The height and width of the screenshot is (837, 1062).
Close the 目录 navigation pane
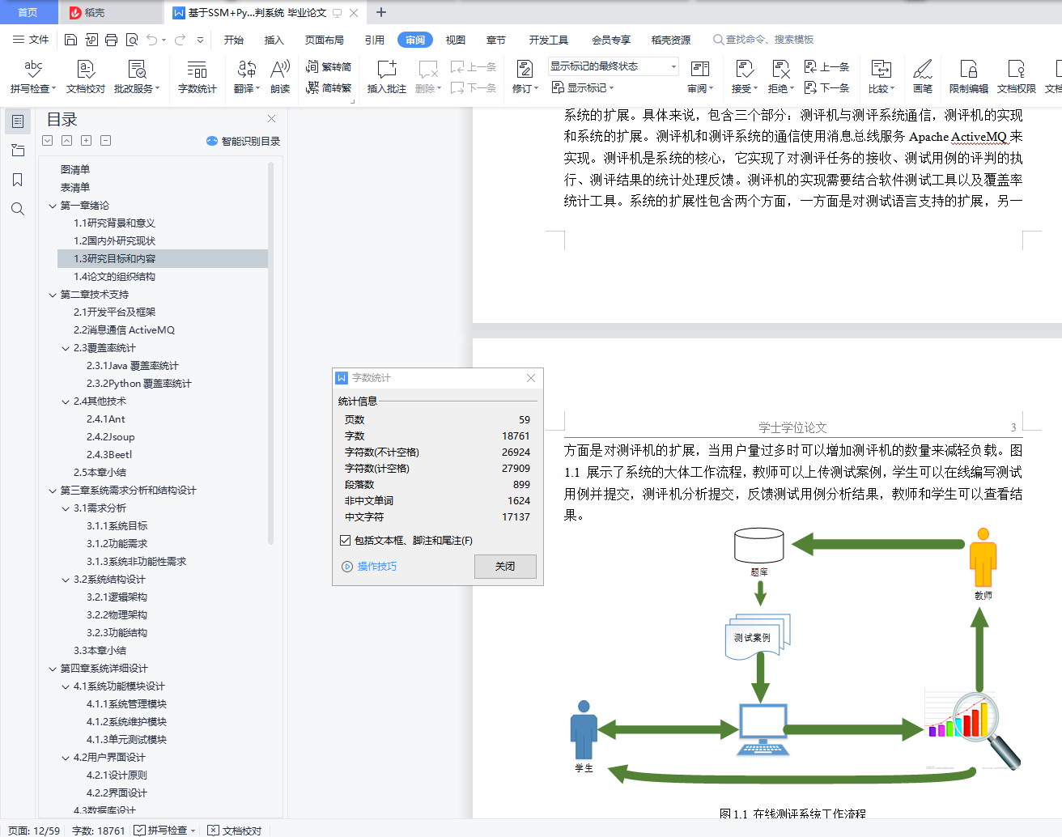tap(272, 119)
